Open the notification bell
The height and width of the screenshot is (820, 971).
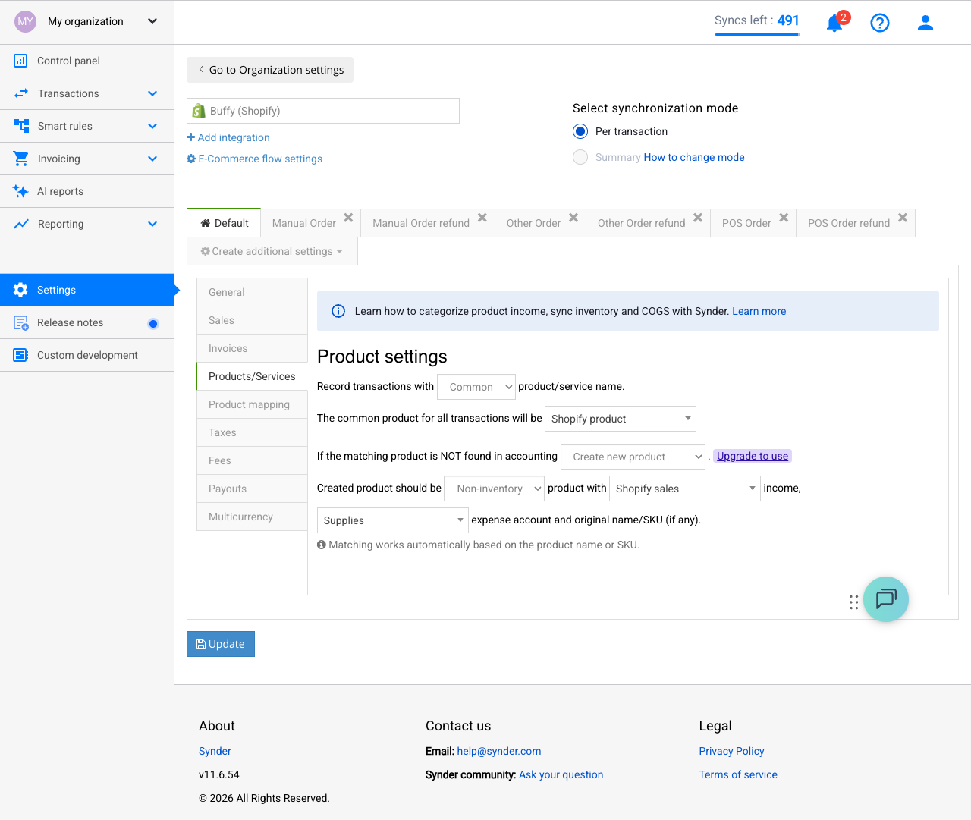pyautogui.click(x=834, y=24)
